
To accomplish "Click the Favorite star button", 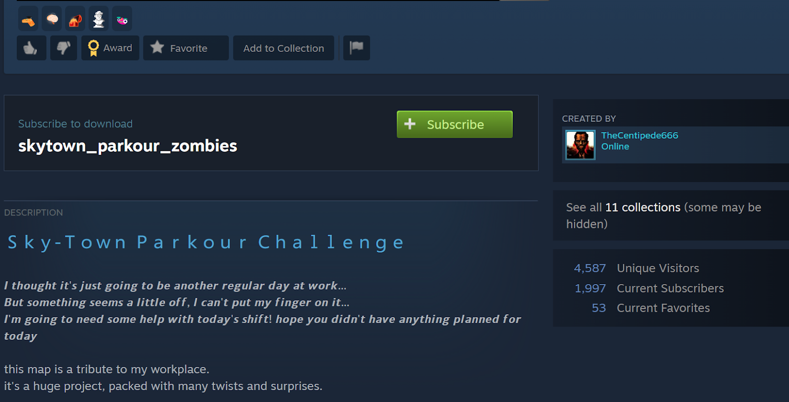I will tap(186, 48).
